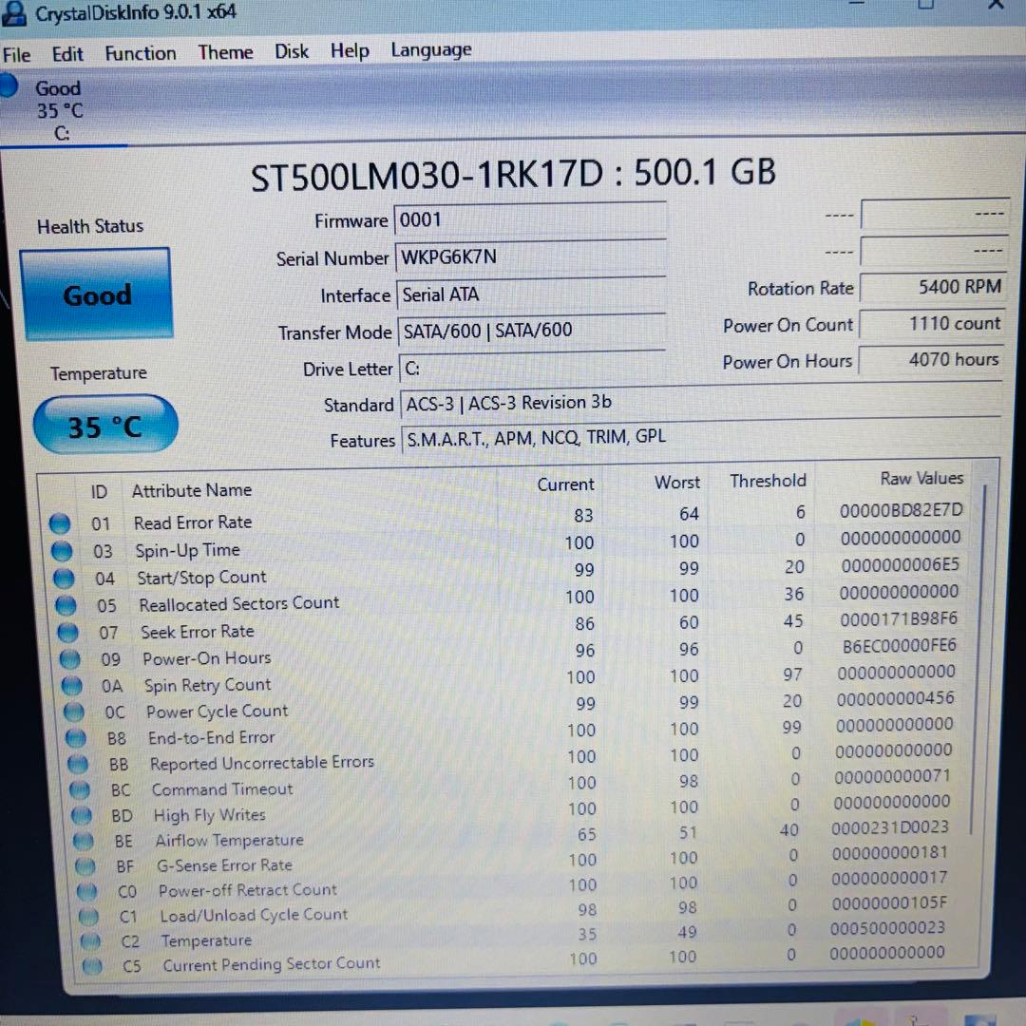Click the status LED beside Spin-Up Time

pos(63,551)
